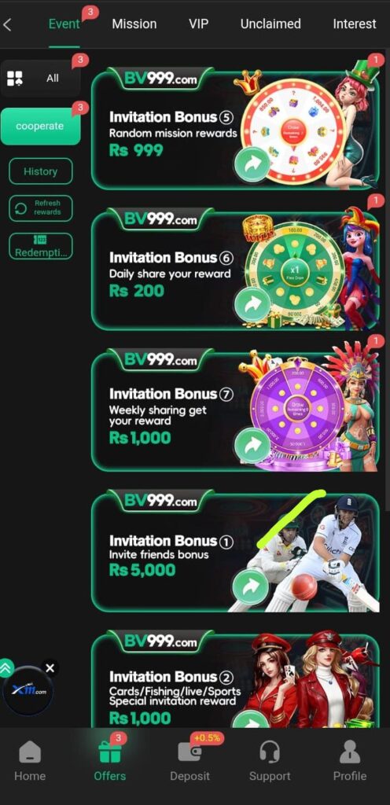The height and width of the screenshot is (805, 390).
Task: Select the All category filter
Action: (x=41, y=79)
